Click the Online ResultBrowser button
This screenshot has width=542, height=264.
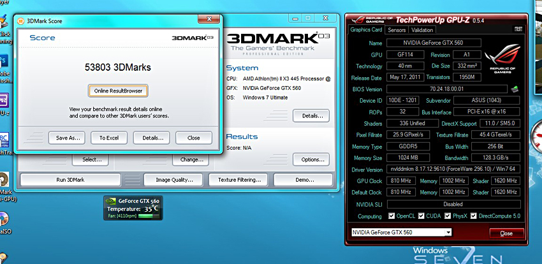click(x=118, y=91)
